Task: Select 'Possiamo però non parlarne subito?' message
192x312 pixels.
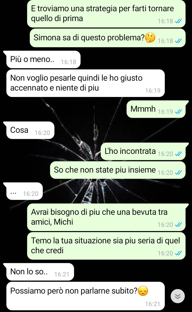Action: tap(86, 296)
